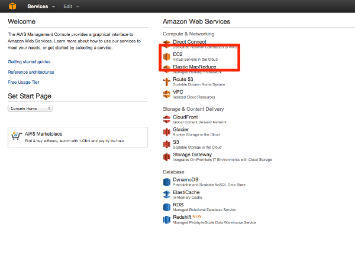355x253 pixels.
Task: Open the CloudFront service link
Action: point(185,117)
